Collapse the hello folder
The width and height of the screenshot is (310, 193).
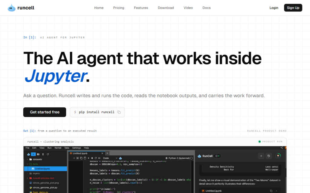(x=27, y=164)
